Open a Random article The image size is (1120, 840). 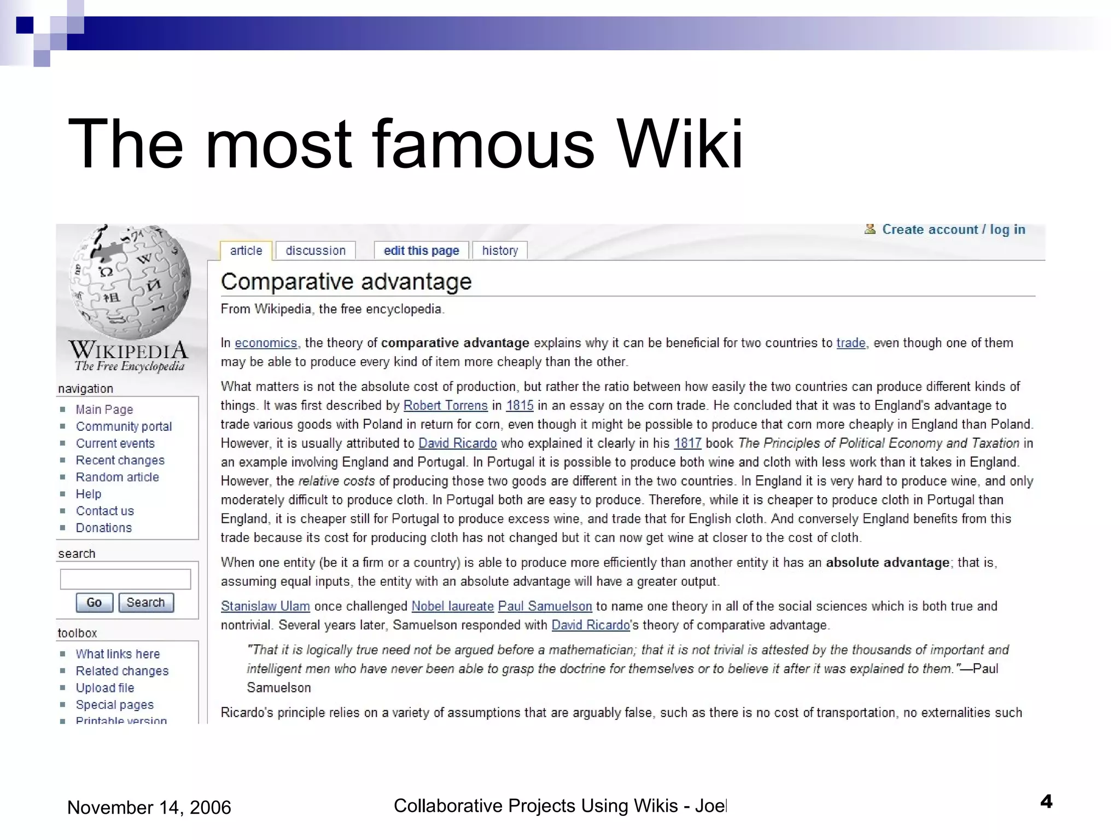118,477
